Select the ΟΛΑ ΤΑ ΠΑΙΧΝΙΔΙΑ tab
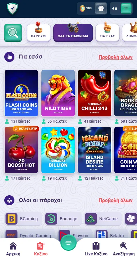The height and width of the screenshot is (260, 137). pos(73,33)
